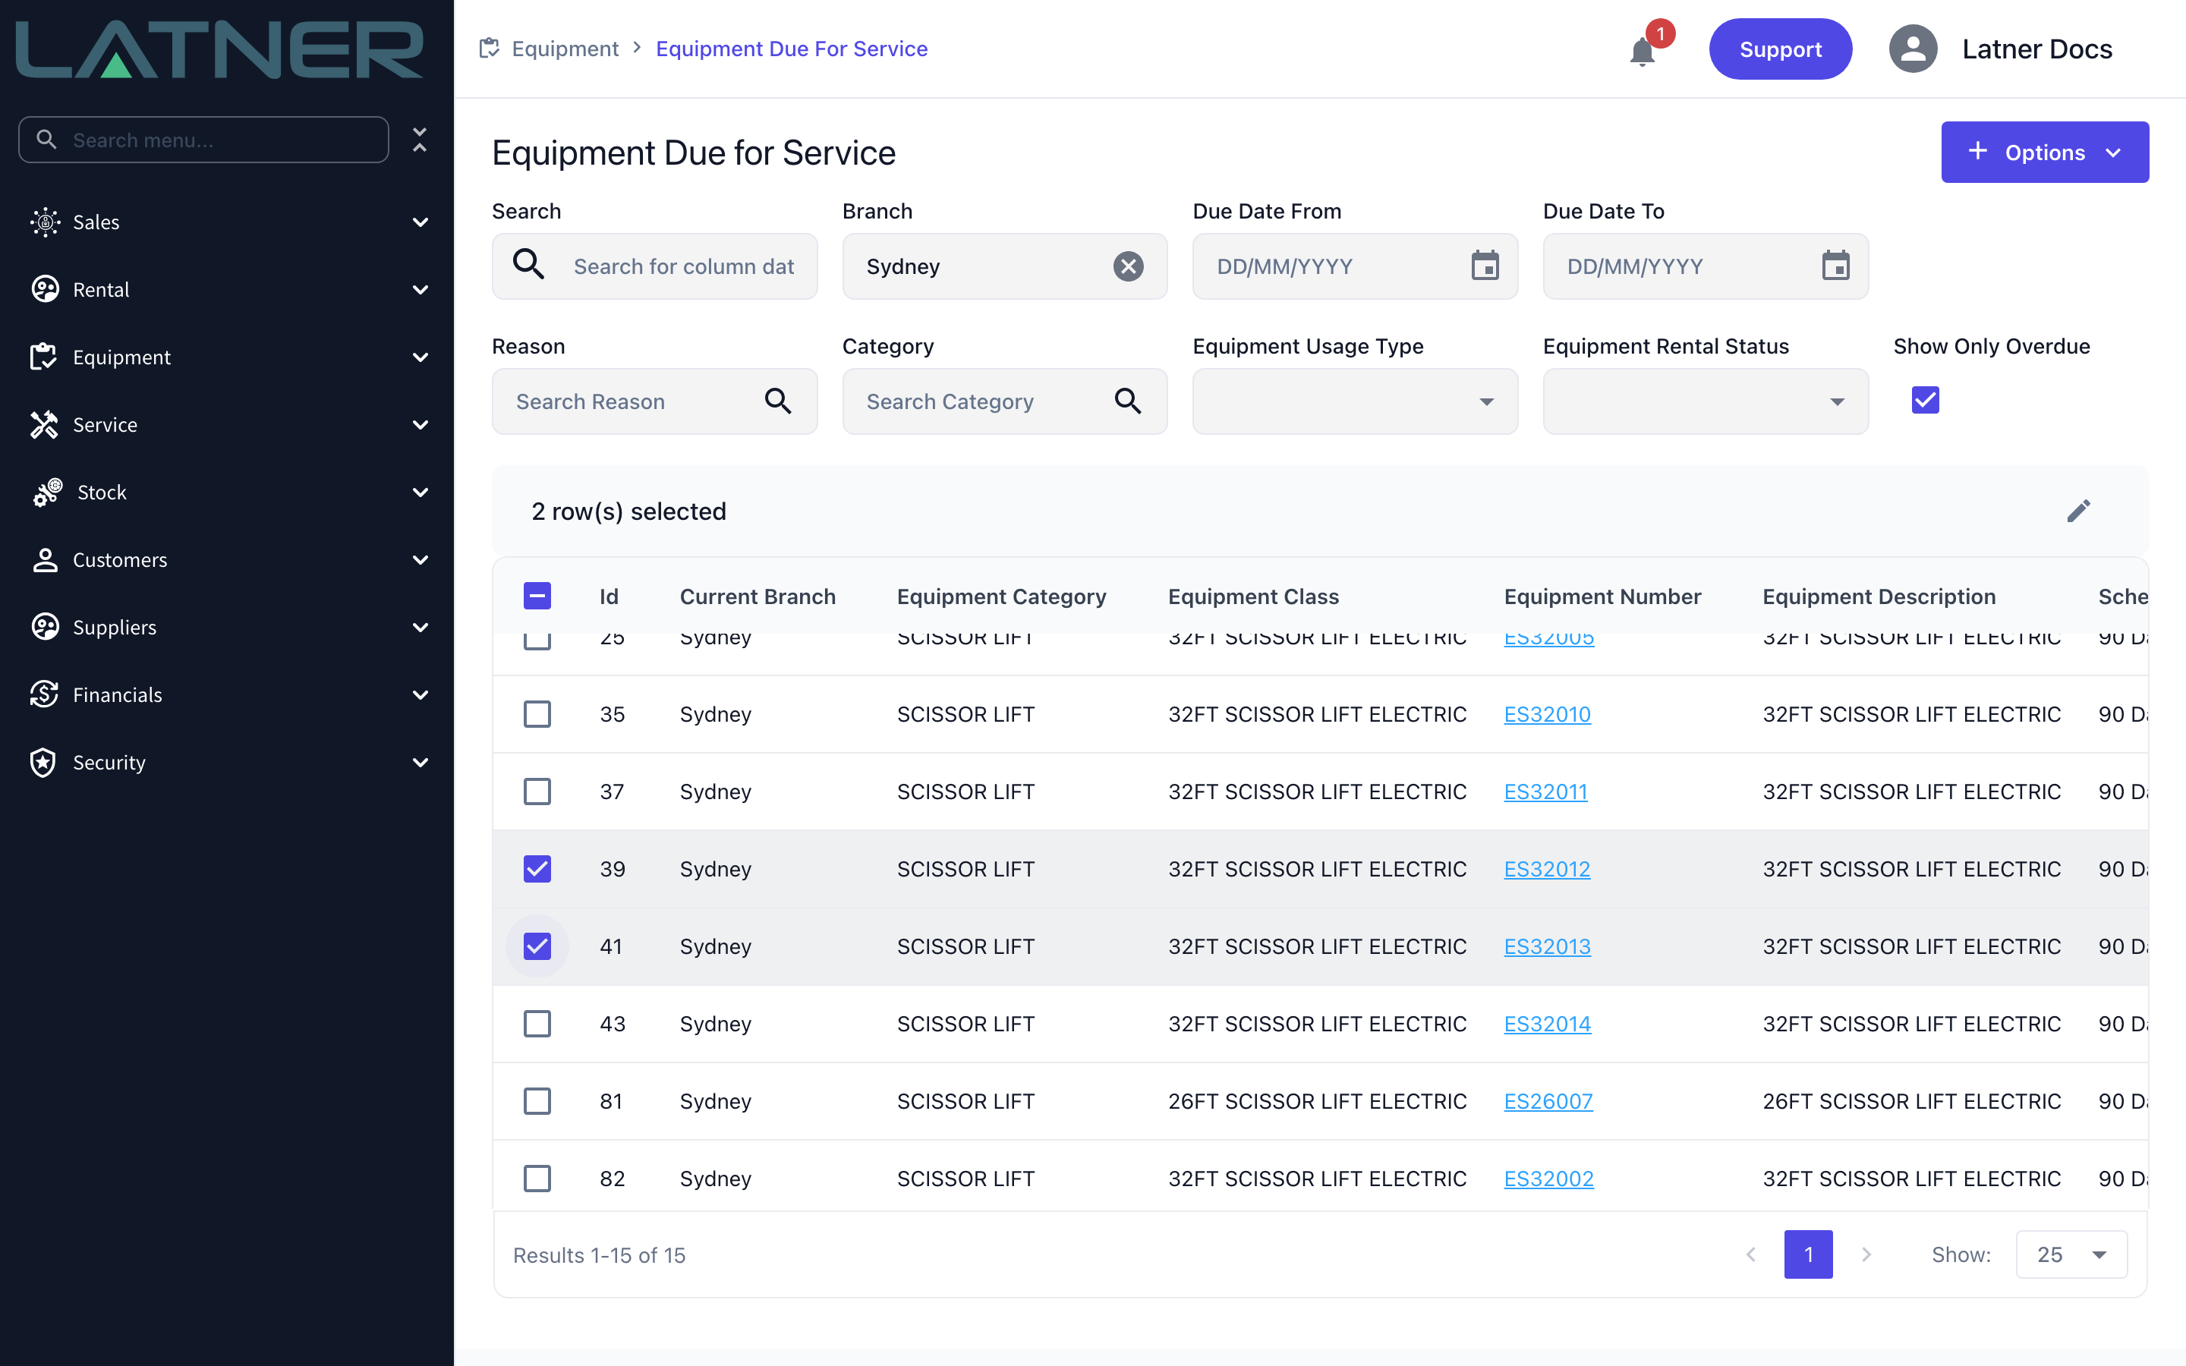
Task: Click the Equipment icon in sidebar
Action: (44, 357)
